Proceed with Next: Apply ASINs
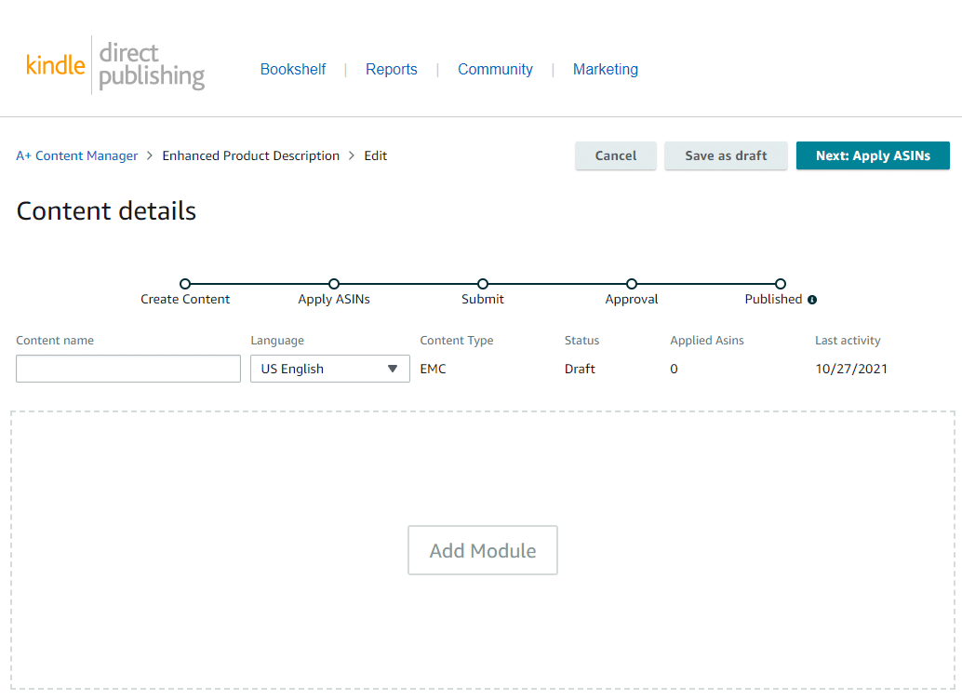962x700 pixels. coord(873,156)
